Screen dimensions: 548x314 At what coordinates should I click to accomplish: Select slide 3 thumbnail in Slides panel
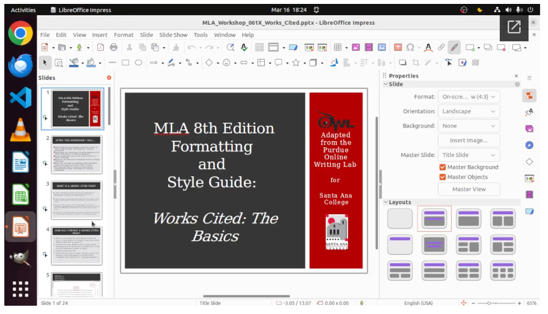tap(77, 200)
